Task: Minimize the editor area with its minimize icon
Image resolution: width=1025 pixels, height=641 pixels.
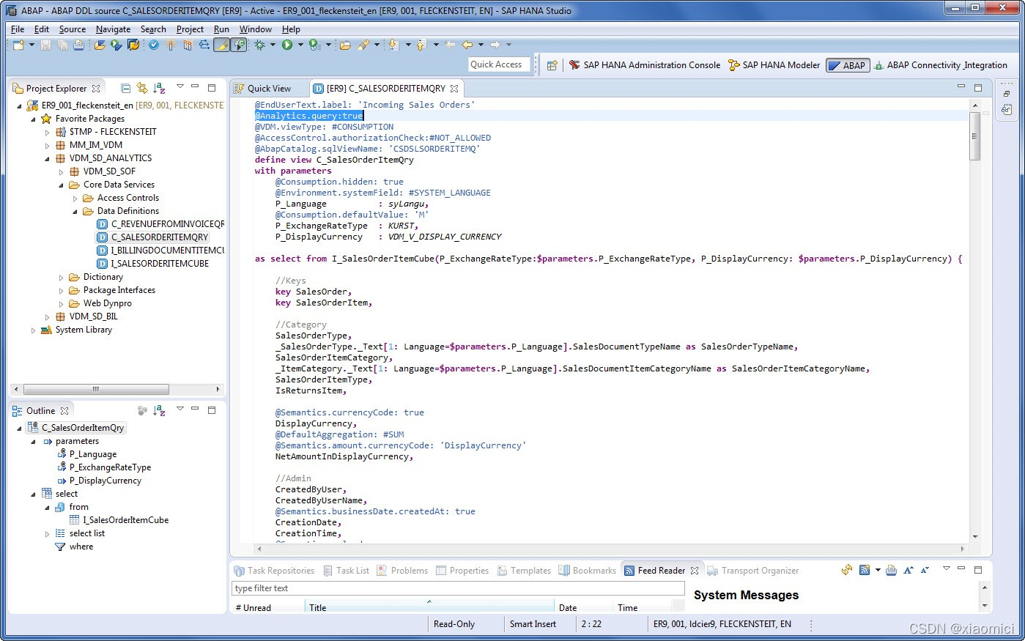Action: (x=961, y=86)
